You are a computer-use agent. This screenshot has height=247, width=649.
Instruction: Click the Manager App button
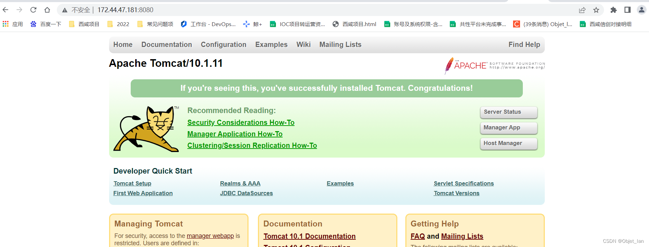click(509, 128)
